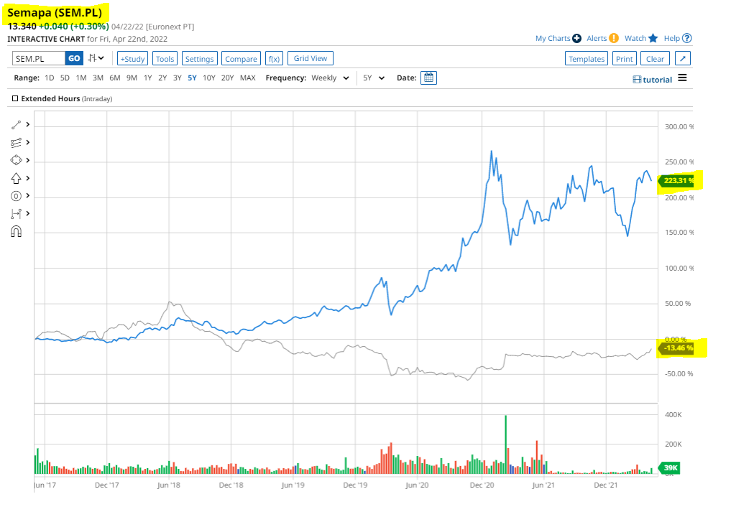The width and height of the screenshot is (731, 517).
Task: Select the 6M range
Action: 115,78
